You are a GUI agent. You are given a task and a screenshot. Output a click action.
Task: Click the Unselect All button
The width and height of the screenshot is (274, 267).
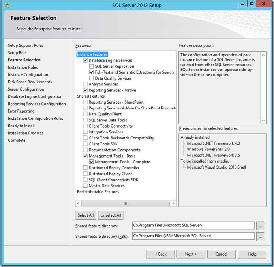(111, 215)
